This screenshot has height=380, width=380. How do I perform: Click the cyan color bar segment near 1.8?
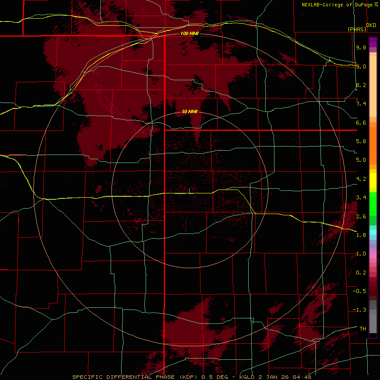pyautogui.click(x=373, y=232)
